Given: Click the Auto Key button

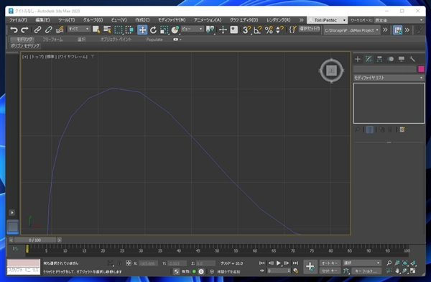Looking at the screenshot, I should coord(330,263).
